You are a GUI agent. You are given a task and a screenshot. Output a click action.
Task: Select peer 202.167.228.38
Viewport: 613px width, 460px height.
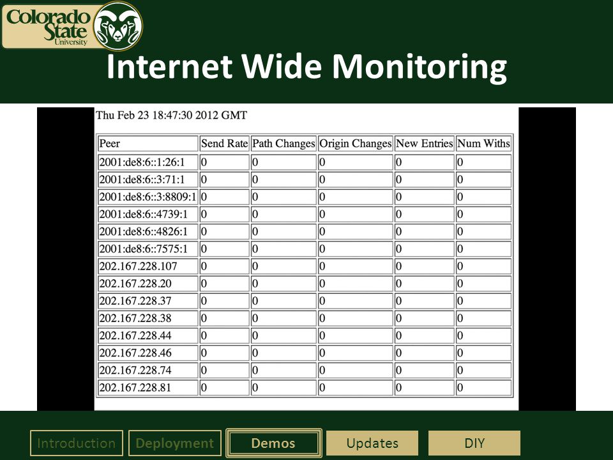point(148,318)
